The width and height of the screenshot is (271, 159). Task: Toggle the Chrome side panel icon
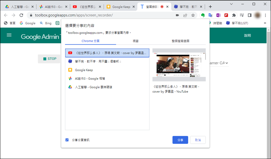pos(249,15)
